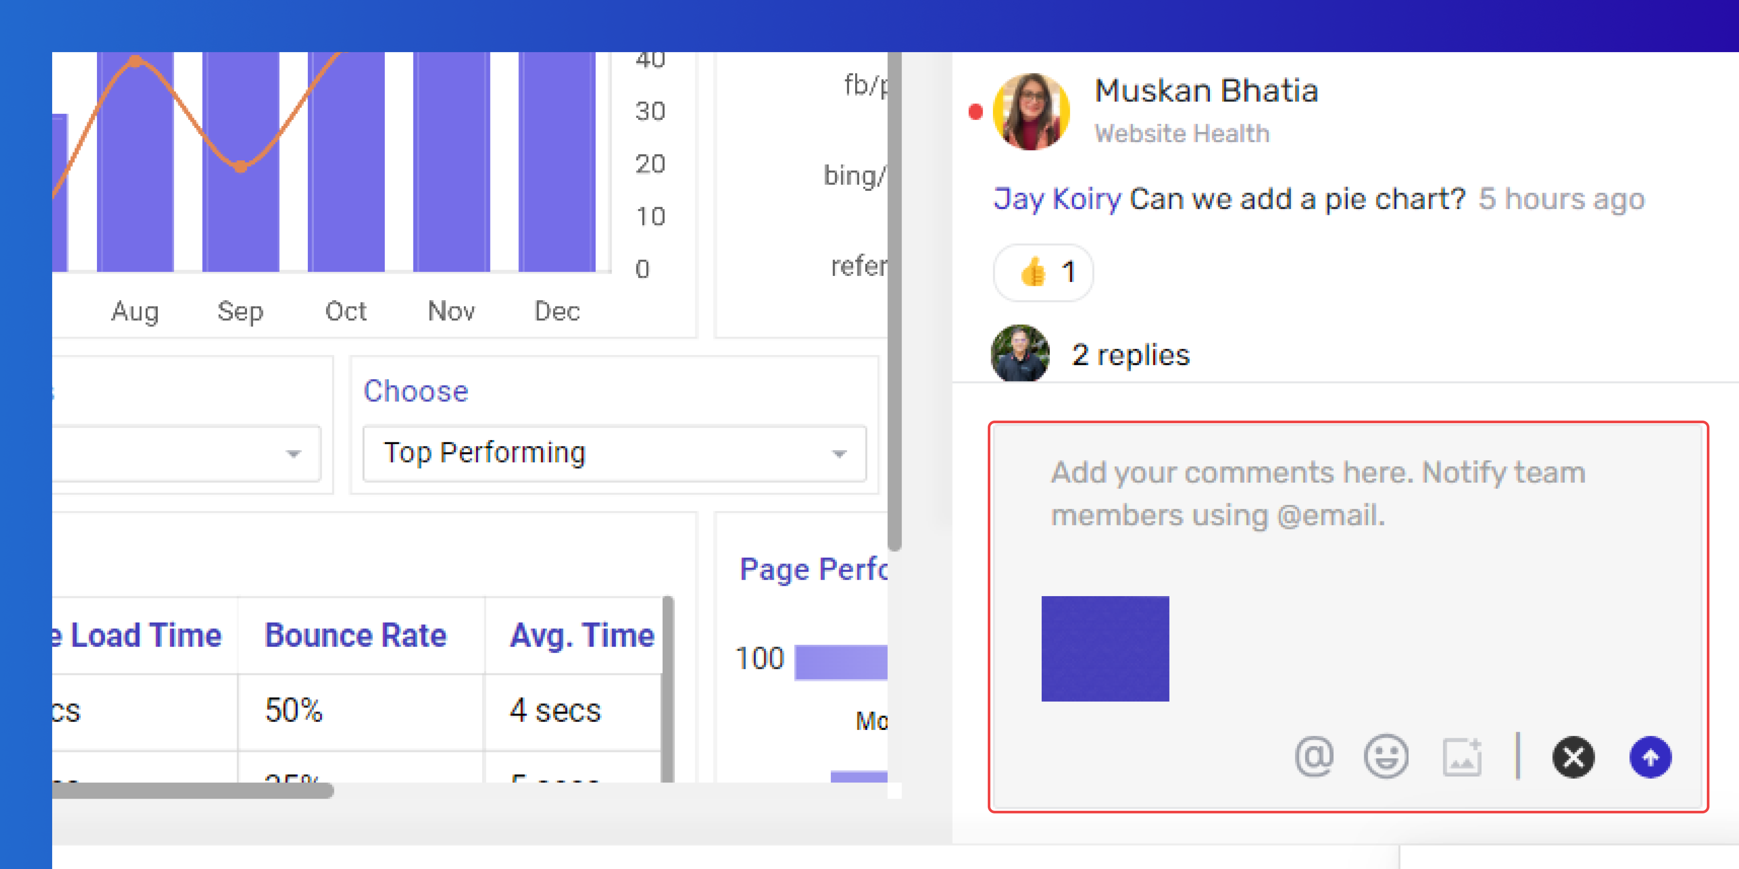1739x869 pixels.
Task: Click the Top Performing dropdown arrow
Action: (839, 454)
